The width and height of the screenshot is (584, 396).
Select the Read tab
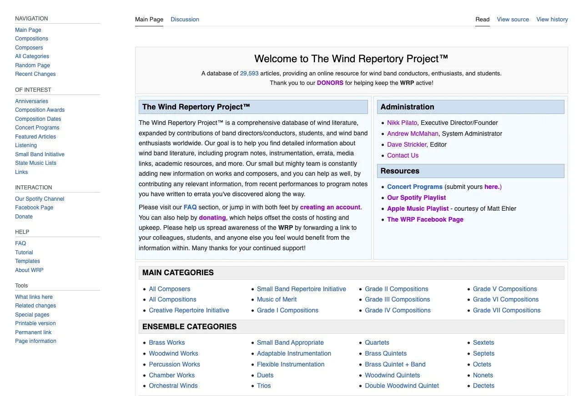(483, 20)
